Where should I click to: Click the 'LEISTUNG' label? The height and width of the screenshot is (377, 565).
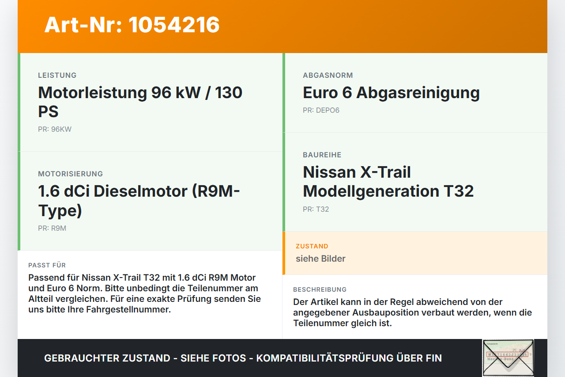click(x=57, y=75)
